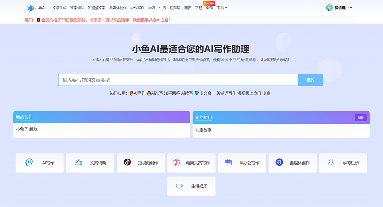Click the 小鱼AI fish logo
The height and width of the screenshot is (207, 383).
[31, 7]
